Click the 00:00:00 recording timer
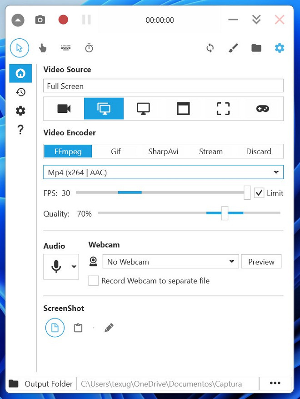 coord(160,20)
